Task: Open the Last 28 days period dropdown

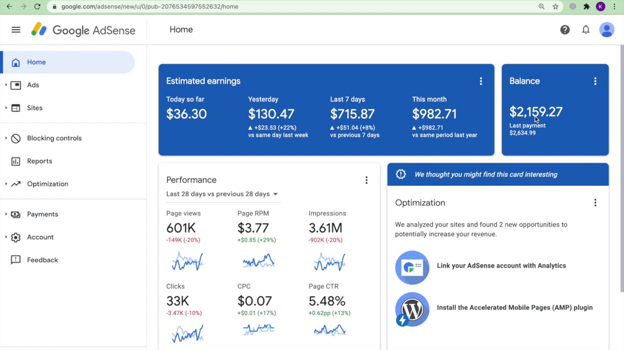Action: (222, 194)
